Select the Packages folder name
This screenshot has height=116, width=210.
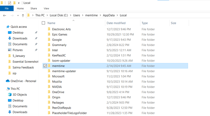[x=58, y=103]
